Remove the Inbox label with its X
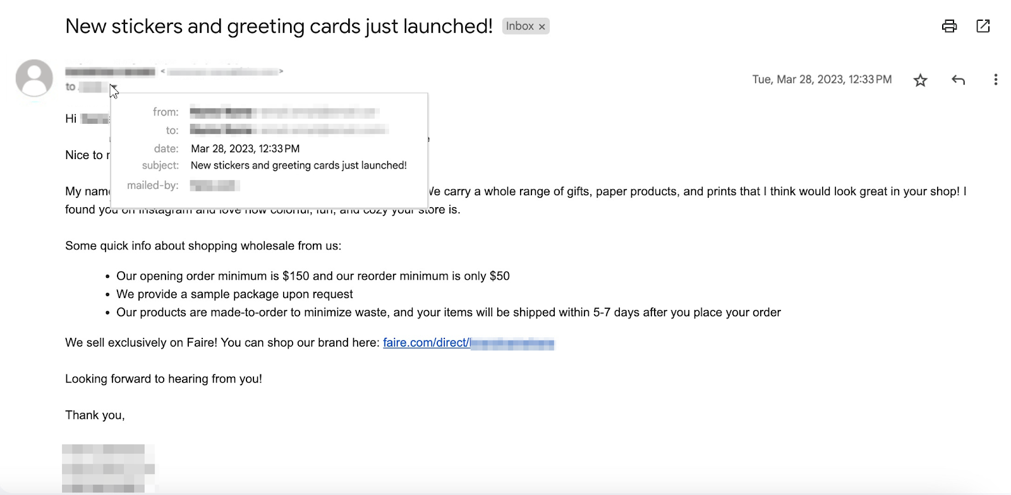 point(542,27)
